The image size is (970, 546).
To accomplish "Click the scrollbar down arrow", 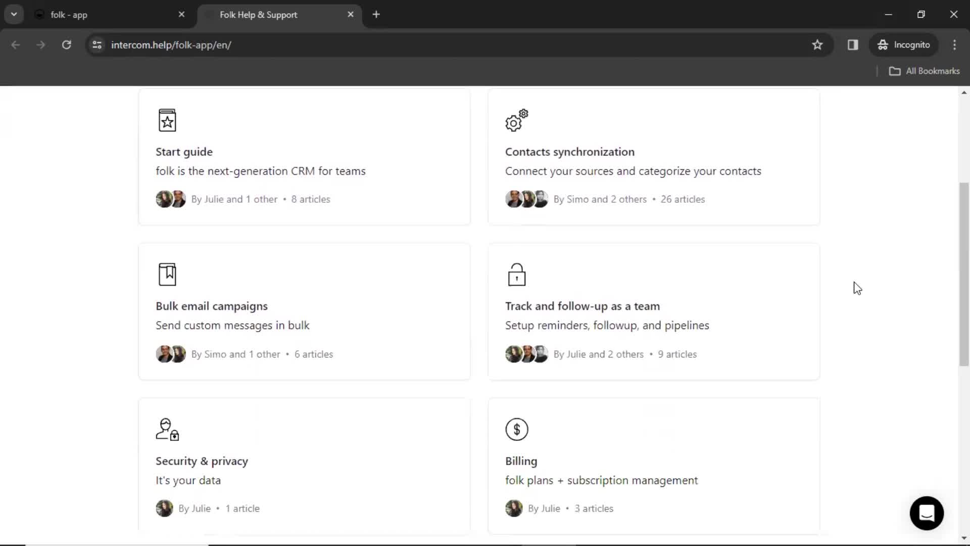I will 964,538.
